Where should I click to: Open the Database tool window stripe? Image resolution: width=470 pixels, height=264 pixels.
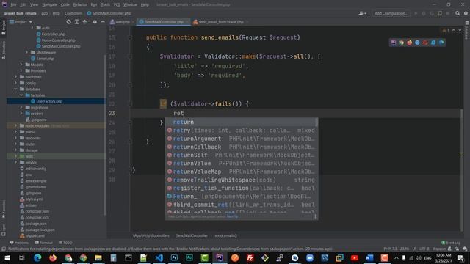[467, 30]
